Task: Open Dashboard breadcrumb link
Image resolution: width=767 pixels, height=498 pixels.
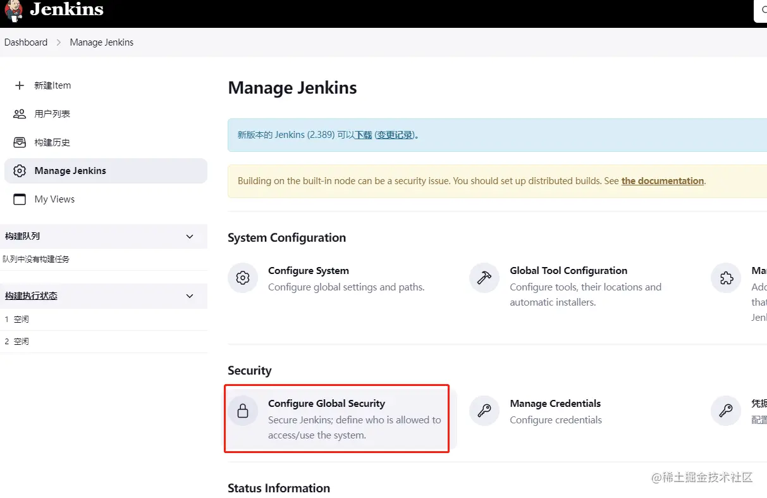Action: 26,42
